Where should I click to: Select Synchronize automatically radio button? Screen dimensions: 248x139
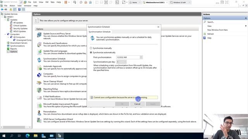click(91, 53)
